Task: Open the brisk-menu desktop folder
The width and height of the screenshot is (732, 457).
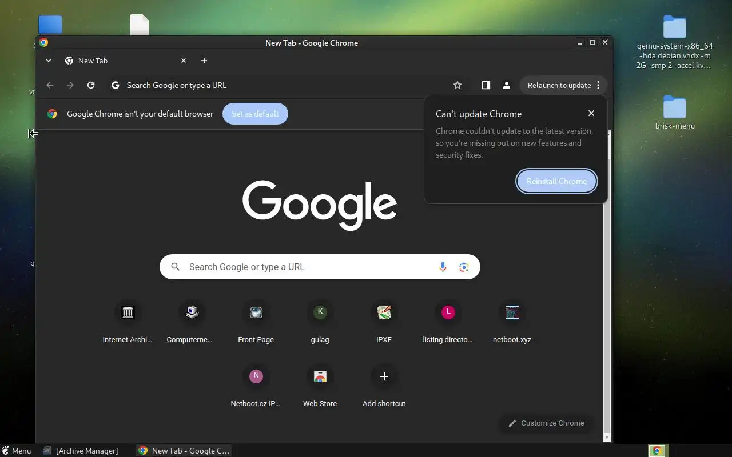Action: coord(675,113)
